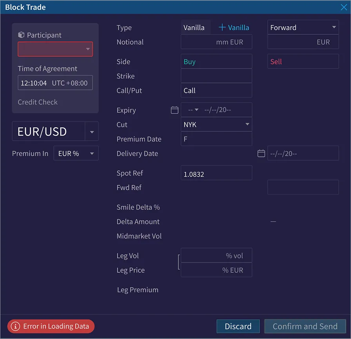Open the Delivery Date calendar picker
This screenshot has width=351, height=339.
(261, 153)
